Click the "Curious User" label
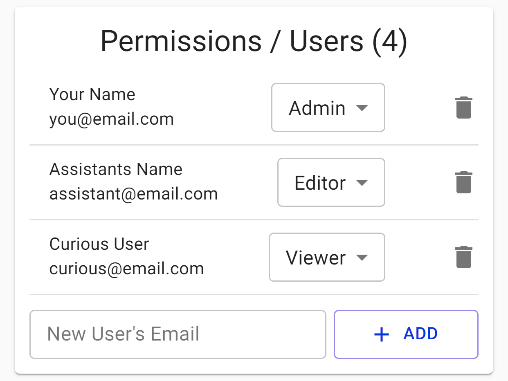508x381 pixels. [99, 244]
